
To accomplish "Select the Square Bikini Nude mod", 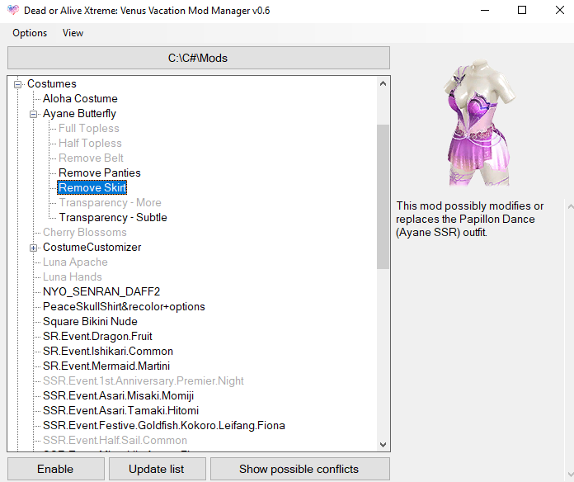I will point(90,321).
